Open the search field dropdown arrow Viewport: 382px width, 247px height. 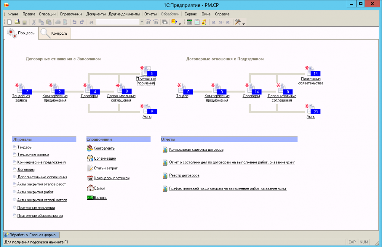tap(142, 22)
